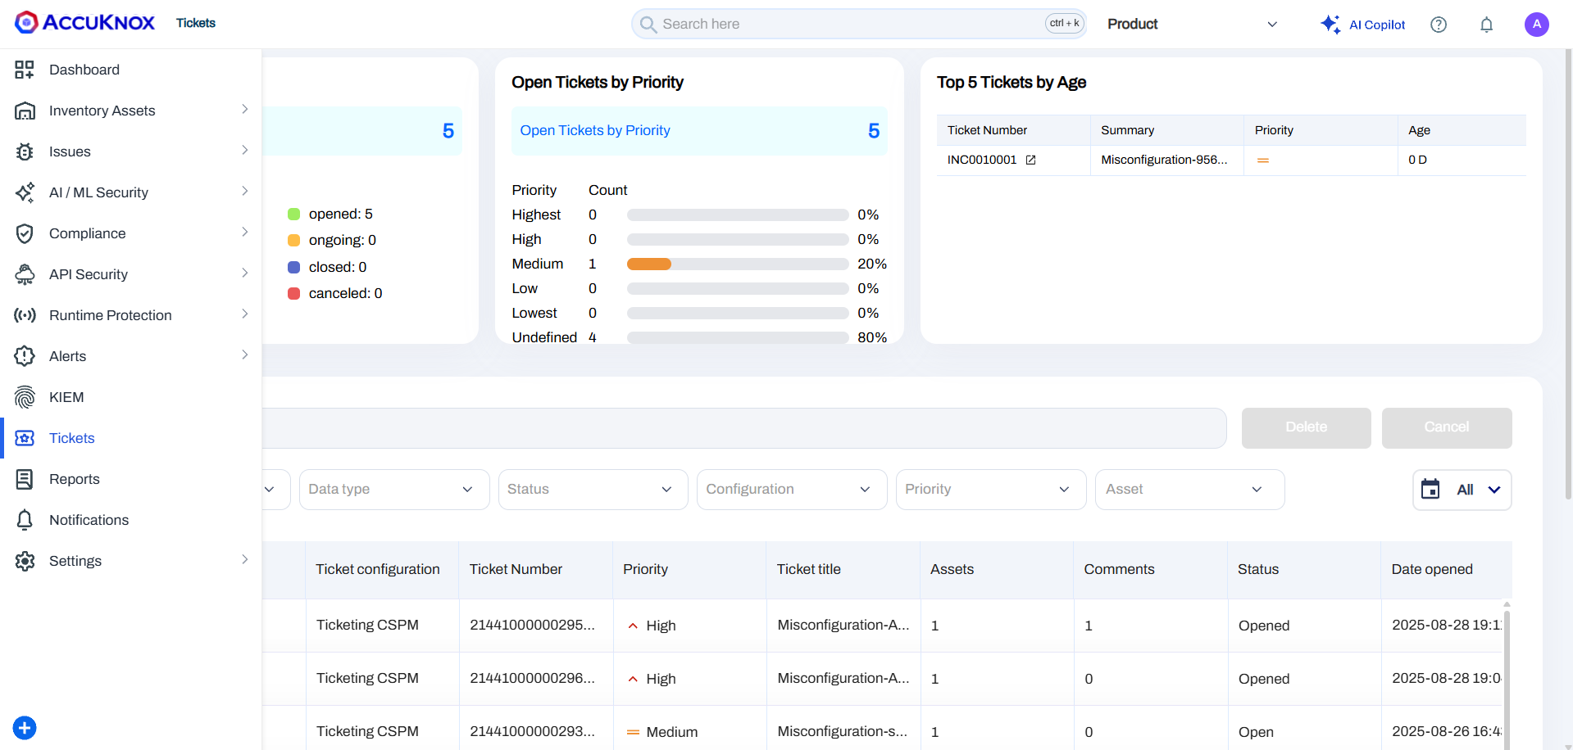This screenshot has height=750, width=1573.
Task: Open the help question mark icon
Action: pos(1438,25)
